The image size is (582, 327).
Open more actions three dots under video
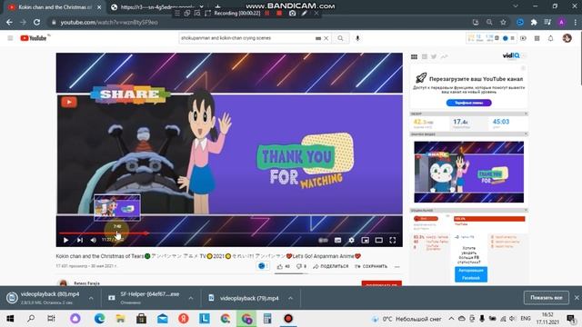click(x=397, y=266)
